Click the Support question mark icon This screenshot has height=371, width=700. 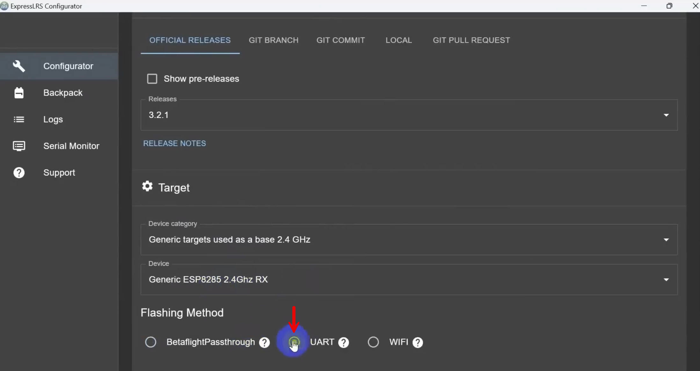click(x=19, y=172)
